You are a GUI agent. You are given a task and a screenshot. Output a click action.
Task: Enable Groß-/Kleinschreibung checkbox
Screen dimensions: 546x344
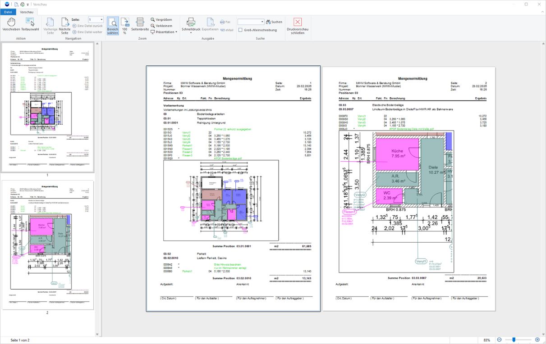pos(240,30)
